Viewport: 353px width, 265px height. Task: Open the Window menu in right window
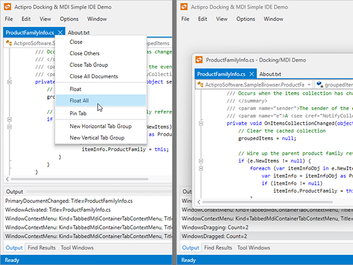click(273, 19)
